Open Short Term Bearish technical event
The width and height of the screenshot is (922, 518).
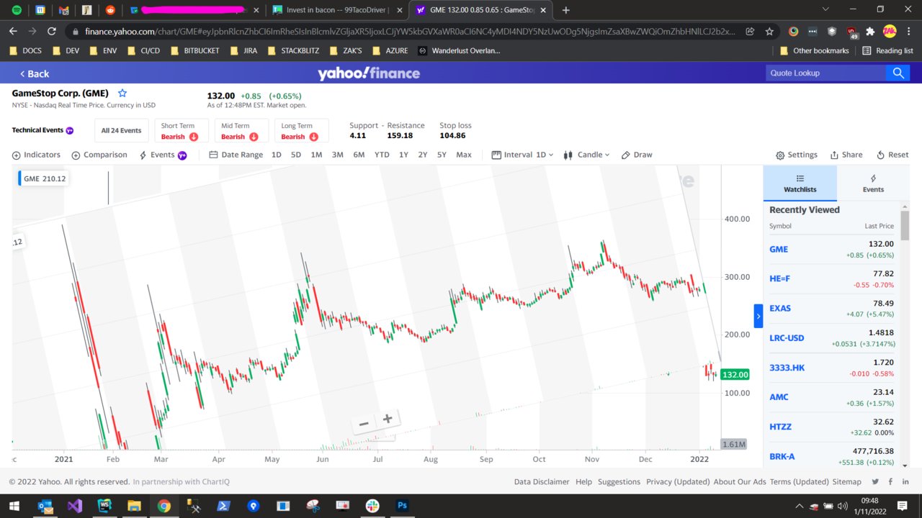point(182,131)
